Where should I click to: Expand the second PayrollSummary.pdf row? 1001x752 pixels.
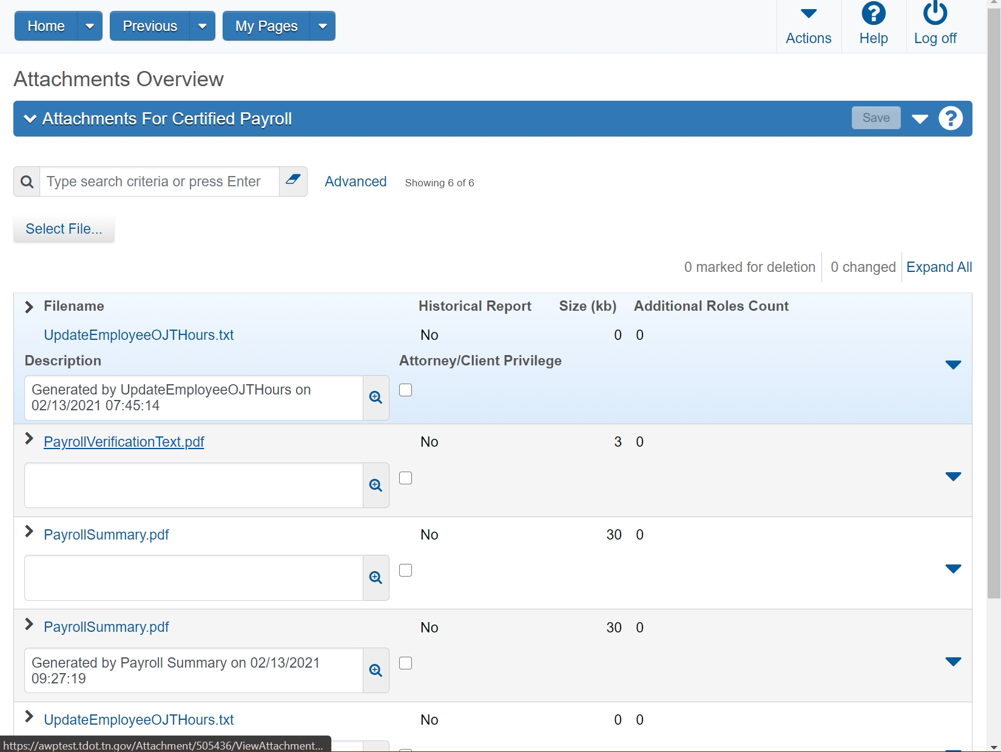coord(29,624)
